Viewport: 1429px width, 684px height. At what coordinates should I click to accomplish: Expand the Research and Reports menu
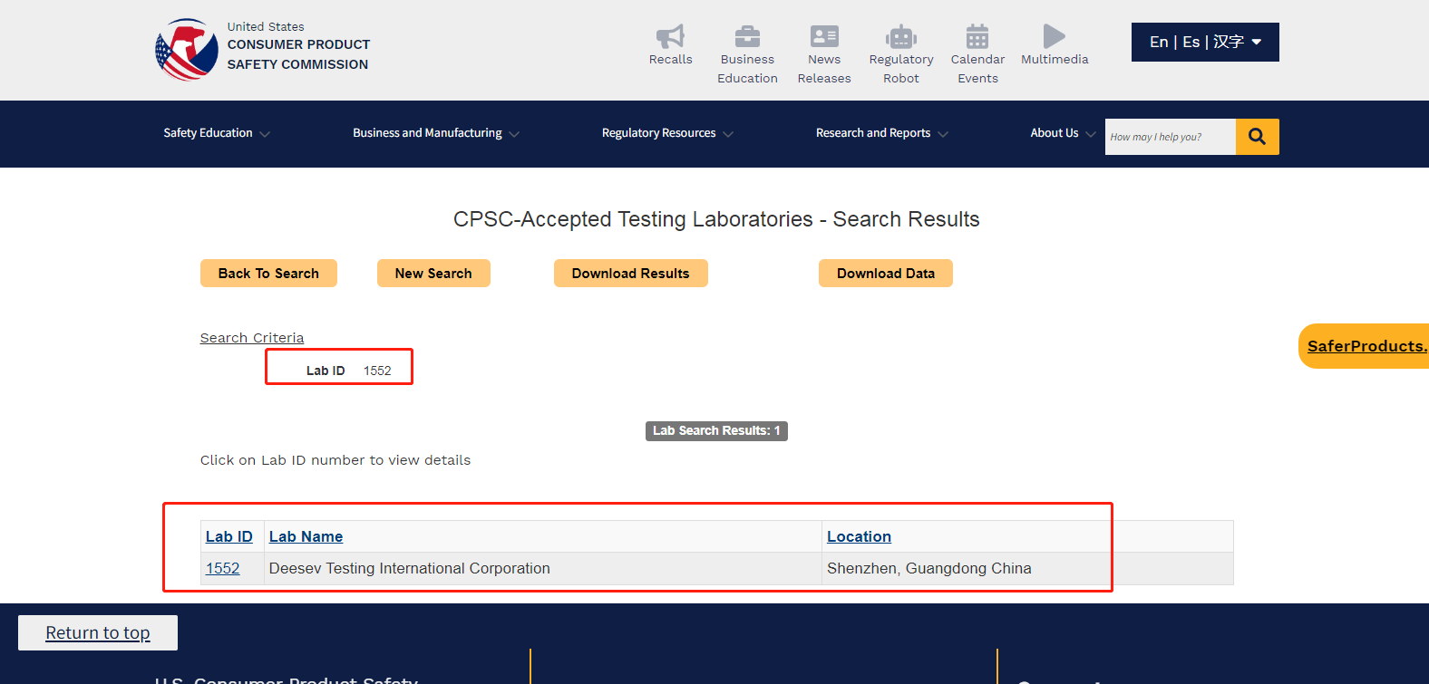click(x=882, y=133)
